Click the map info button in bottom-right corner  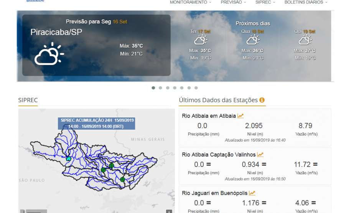tap(169, 211)
